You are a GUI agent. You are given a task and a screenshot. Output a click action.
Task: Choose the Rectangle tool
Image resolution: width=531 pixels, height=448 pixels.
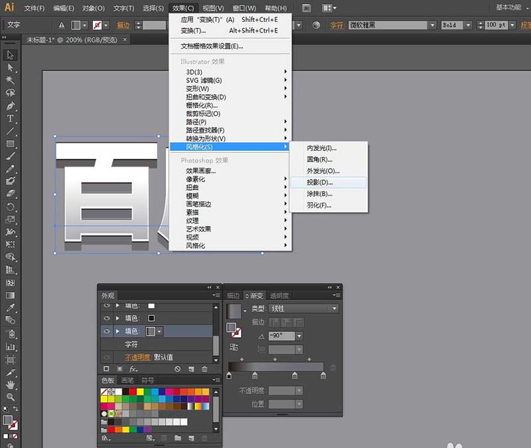[x=10, y=144]
